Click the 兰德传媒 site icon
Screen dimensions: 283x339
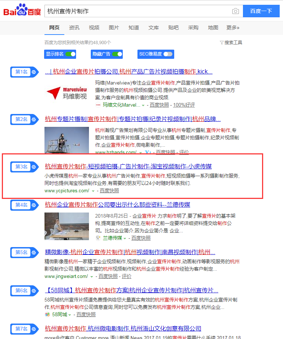[x=98, y=238]
